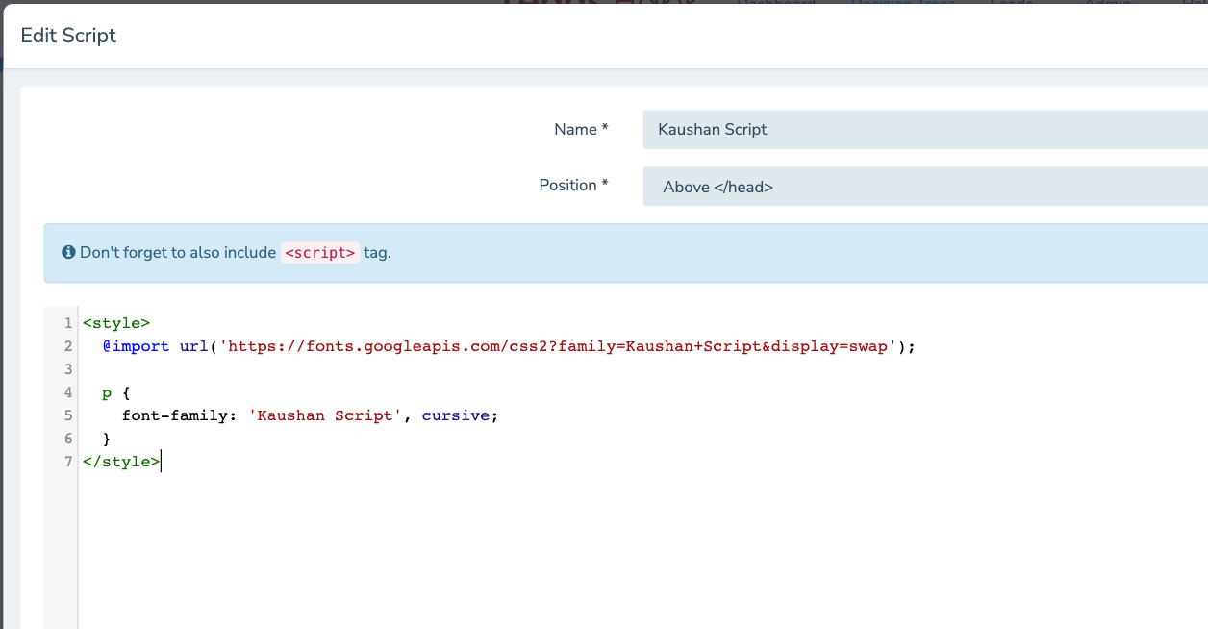Click the red <script> tag in the notice

pyautogui.click(x=320, y=253)
